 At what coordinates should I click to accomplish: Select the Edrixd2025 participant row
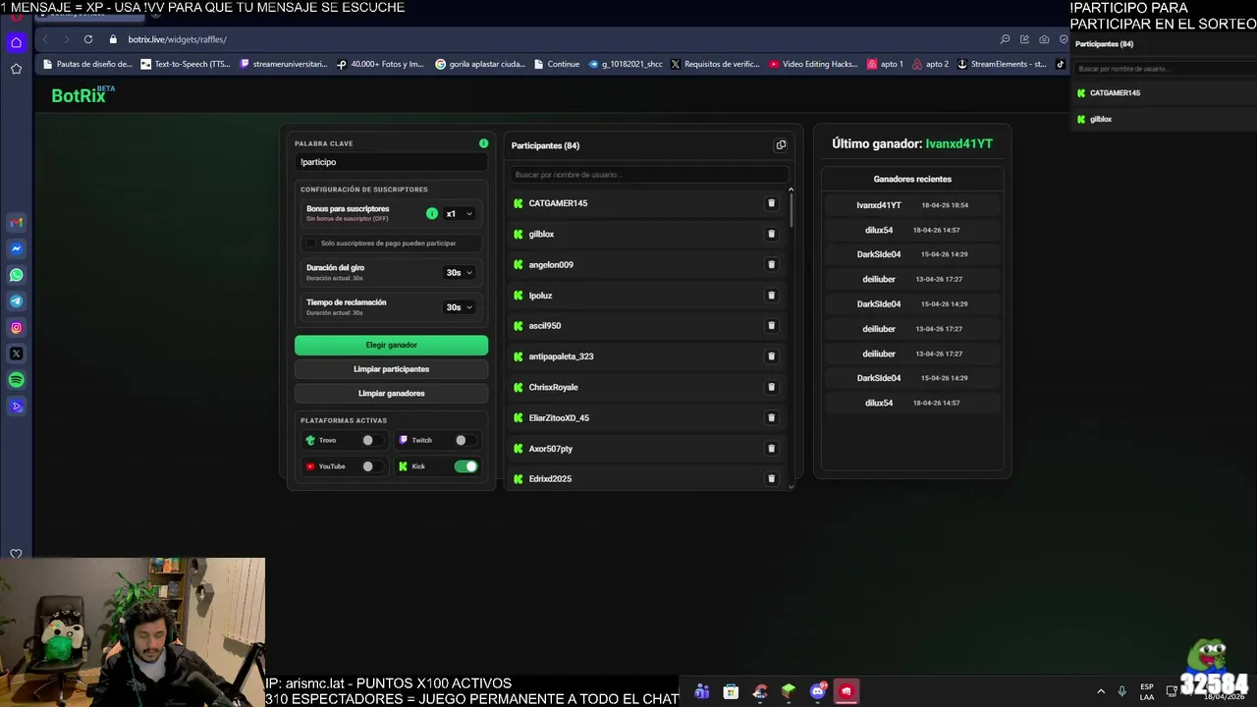[x=648, y=479]
